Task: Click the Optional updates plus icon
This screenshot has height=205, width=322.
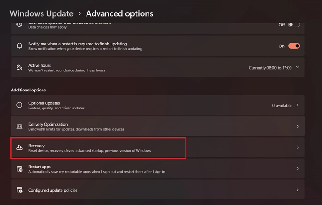Action: 19,105
